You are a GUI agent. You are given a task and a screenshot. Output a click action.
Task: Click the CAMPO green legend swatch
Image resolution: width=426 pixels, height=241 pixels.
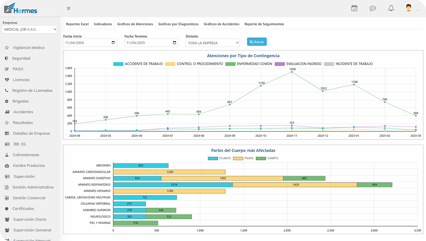[x=261, y=158]
